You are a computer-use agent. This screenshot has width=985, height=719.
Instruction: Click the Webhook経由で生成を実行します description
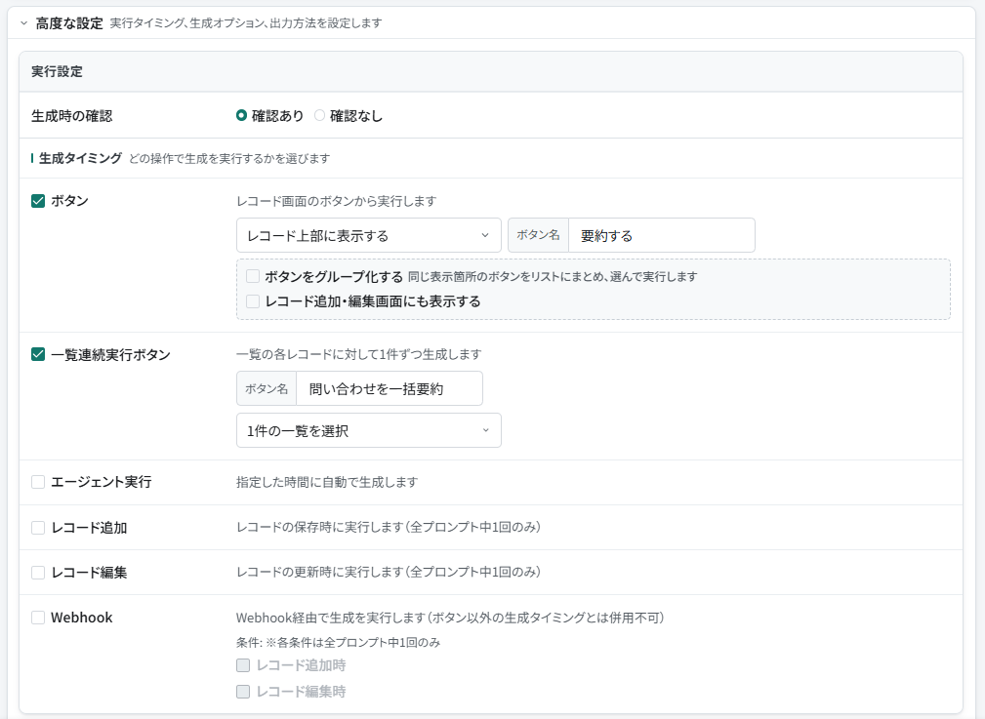coord(450,618)
